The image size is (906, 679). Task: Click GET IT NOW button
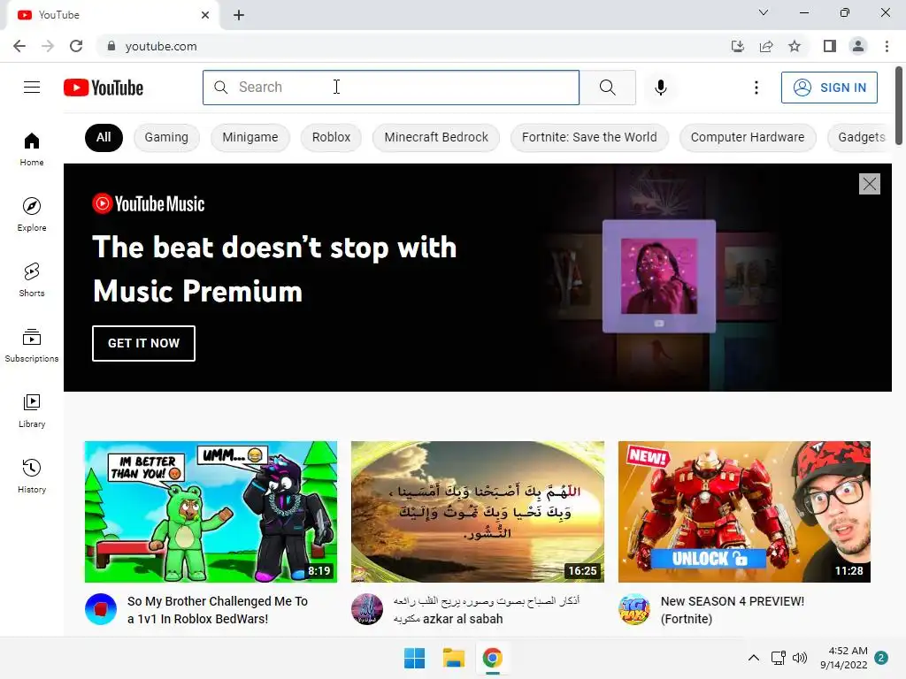(144, 343)
